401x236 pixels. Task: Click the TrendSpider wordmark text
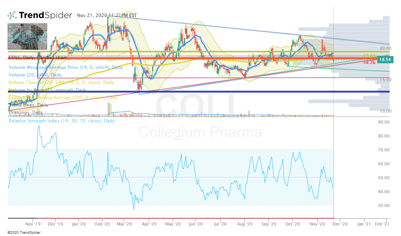[46, 15]
